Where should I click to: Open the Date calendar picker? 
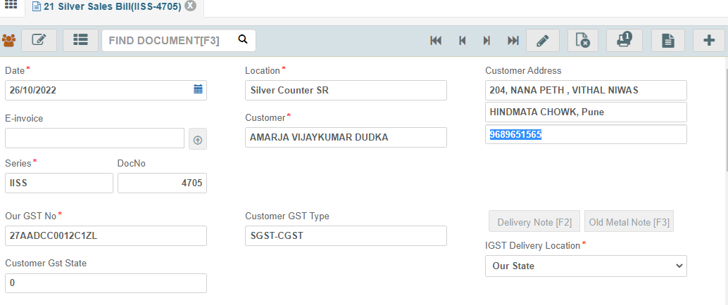pos(199,89)
